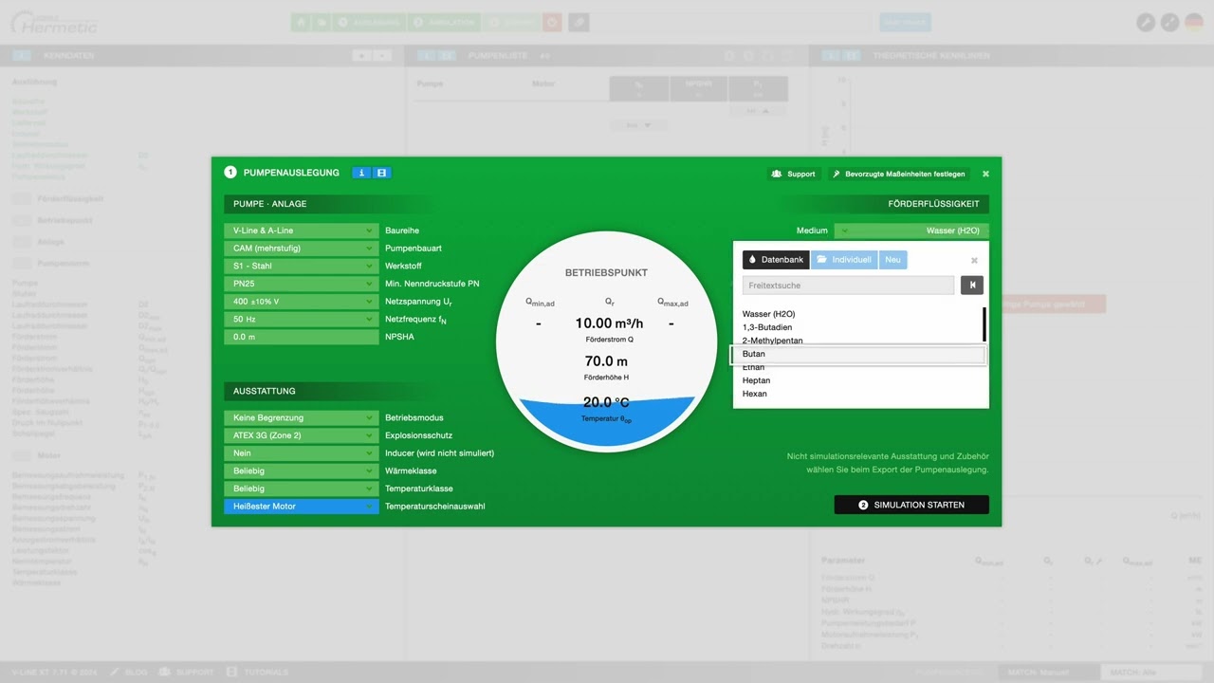Switch to the Individuell tab
The height and width of the screenshot is (683, 1214).
(x=844, y=259)
